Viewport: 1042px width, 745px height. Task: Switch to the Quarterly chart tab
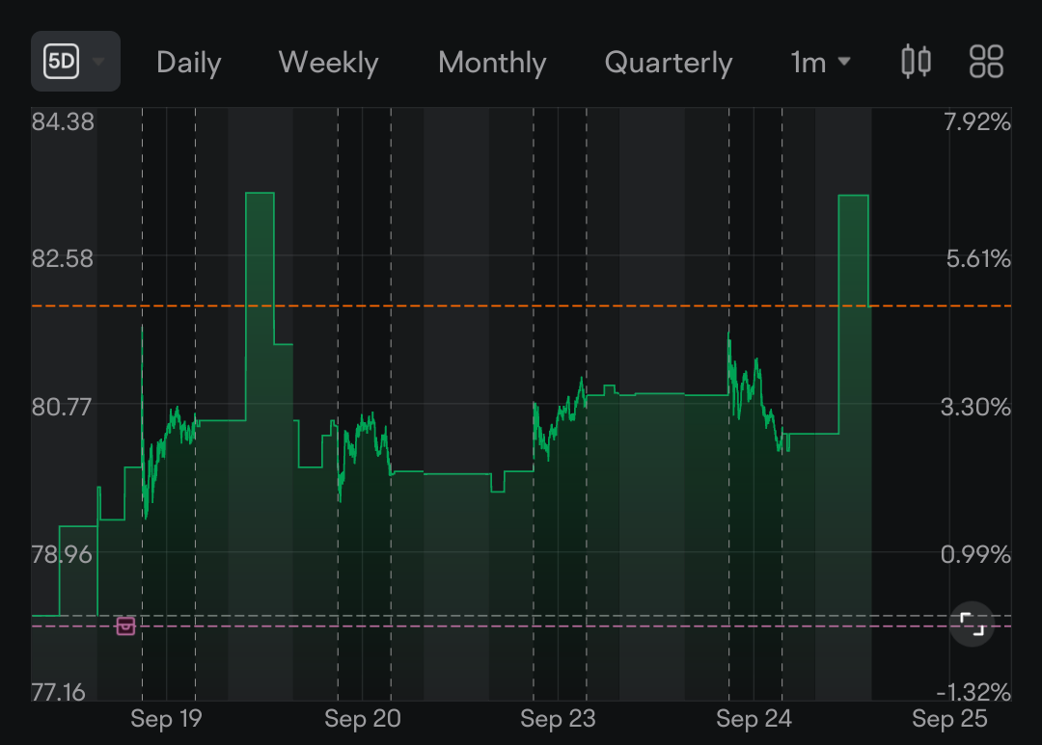[668, 63]
